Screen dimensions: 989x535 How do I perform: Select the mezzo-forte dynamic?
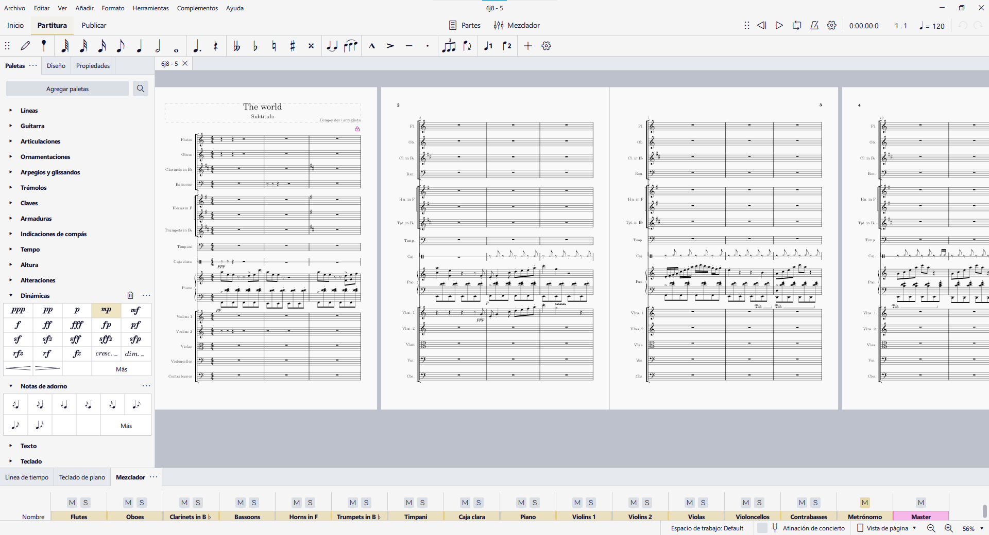coord(135,310)
